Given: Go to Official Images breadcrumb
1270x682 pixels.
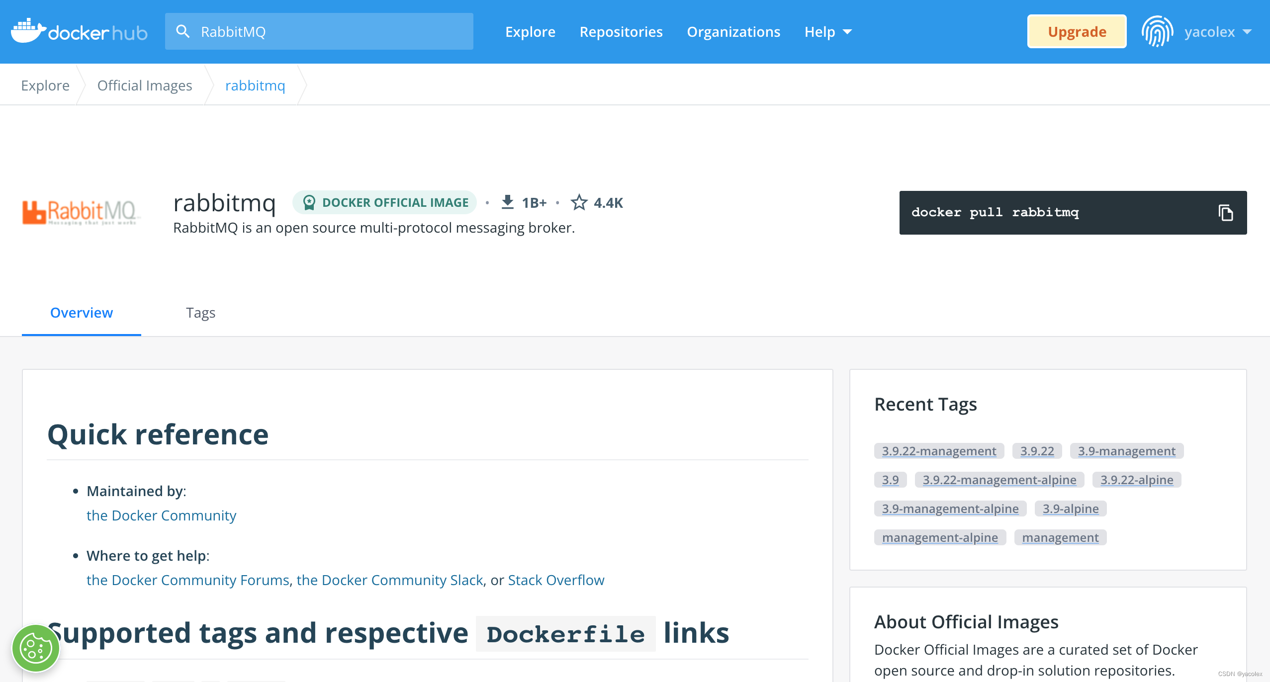Looking at the screenshot, I should (x=145, y=85).
